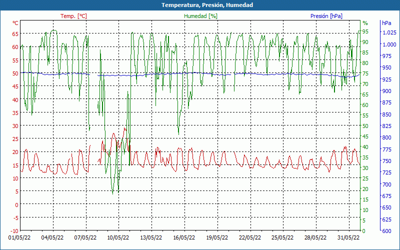400x250 pixels.
Task: Click the '16/05/22' date on the x-axis
Action: [x=184, y=237]
